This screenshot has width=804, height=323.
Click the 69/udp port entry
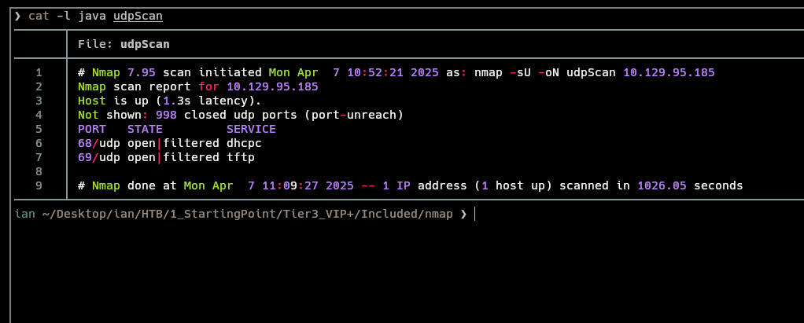tap(99, 157)
